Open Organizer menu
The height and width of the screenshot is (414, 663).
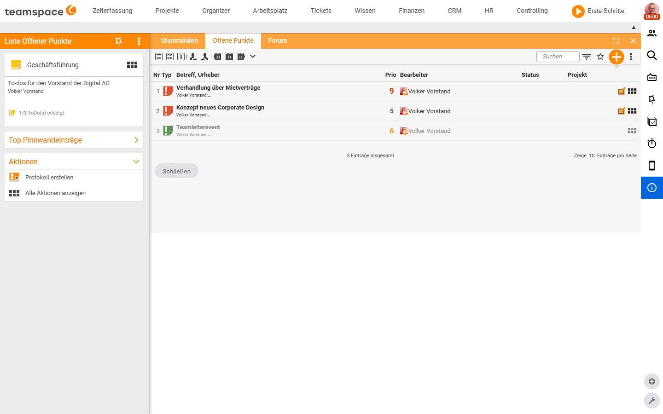click(x=216, y=11)
